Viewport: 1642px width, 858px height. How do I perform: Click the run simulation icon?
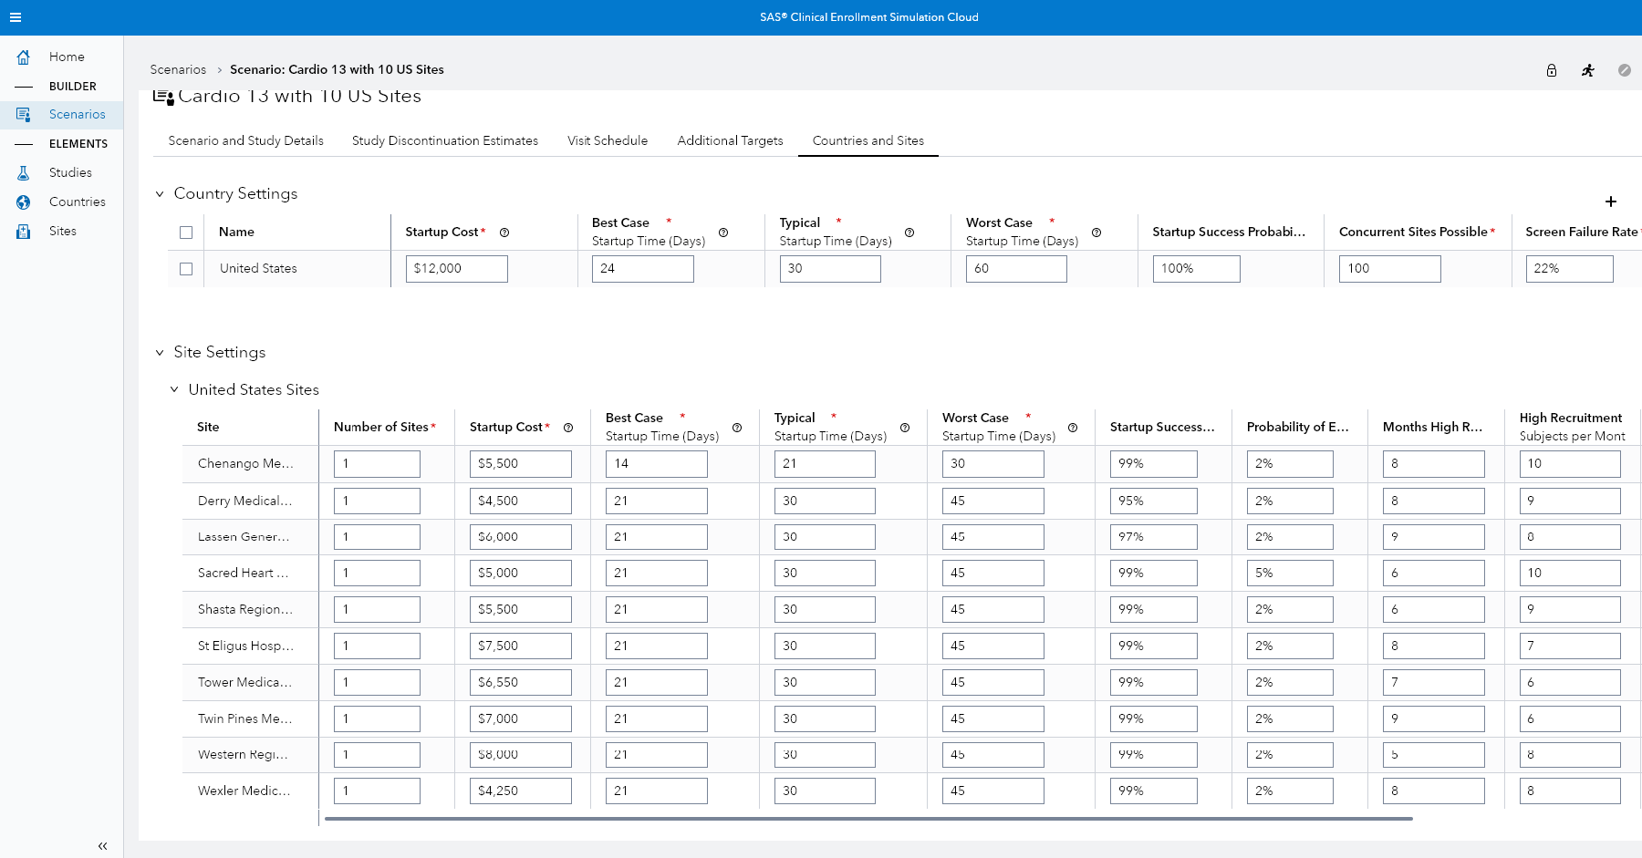[1587, 70]
